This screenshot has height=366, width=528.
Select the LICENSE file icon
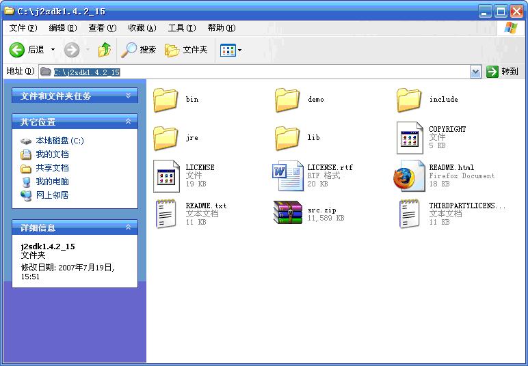pyautogui.click(x=166, y=176)
